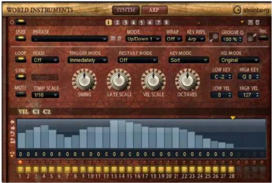
Task: Toggle the SYNC button
Action: pos(21,77)
